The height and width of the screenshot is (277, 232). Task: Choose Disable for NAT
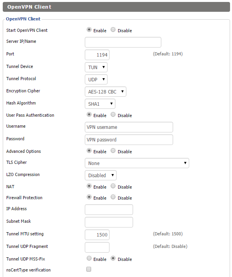pyautogui.click(x=113, y=186)
